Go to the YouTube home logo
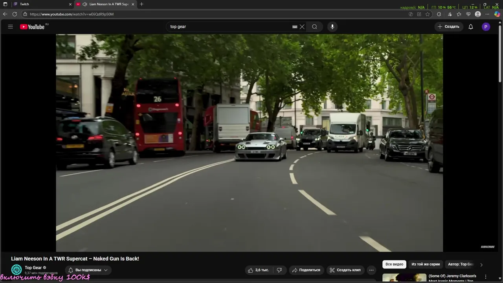The image size is (503, 283). [x=32, y=27]
